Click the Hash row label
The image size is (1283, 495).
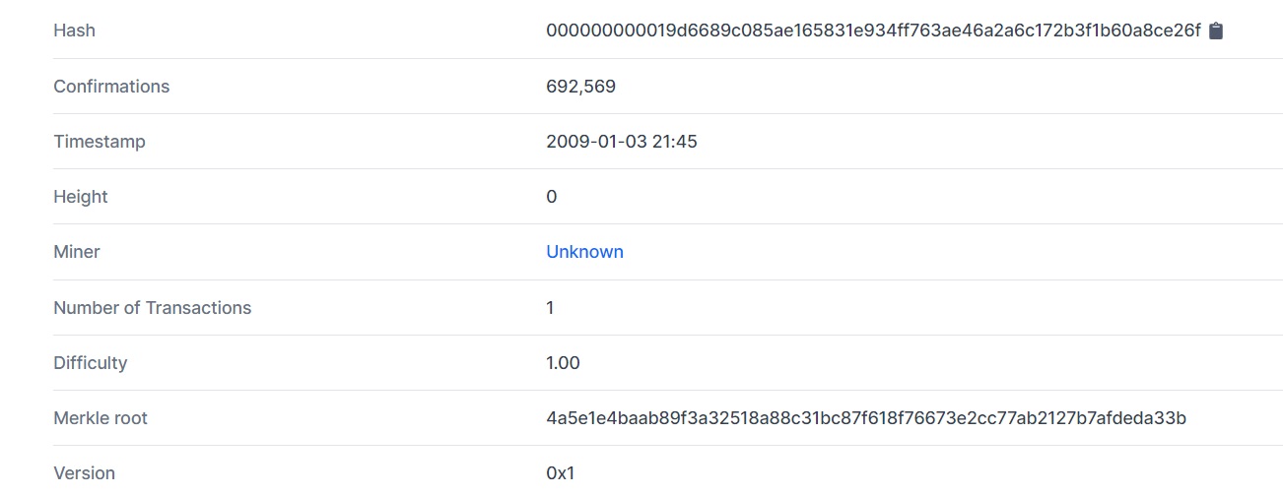click(x=74, y=31)
